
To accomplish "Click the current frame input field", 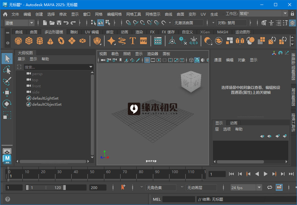I will pos(217,174).
